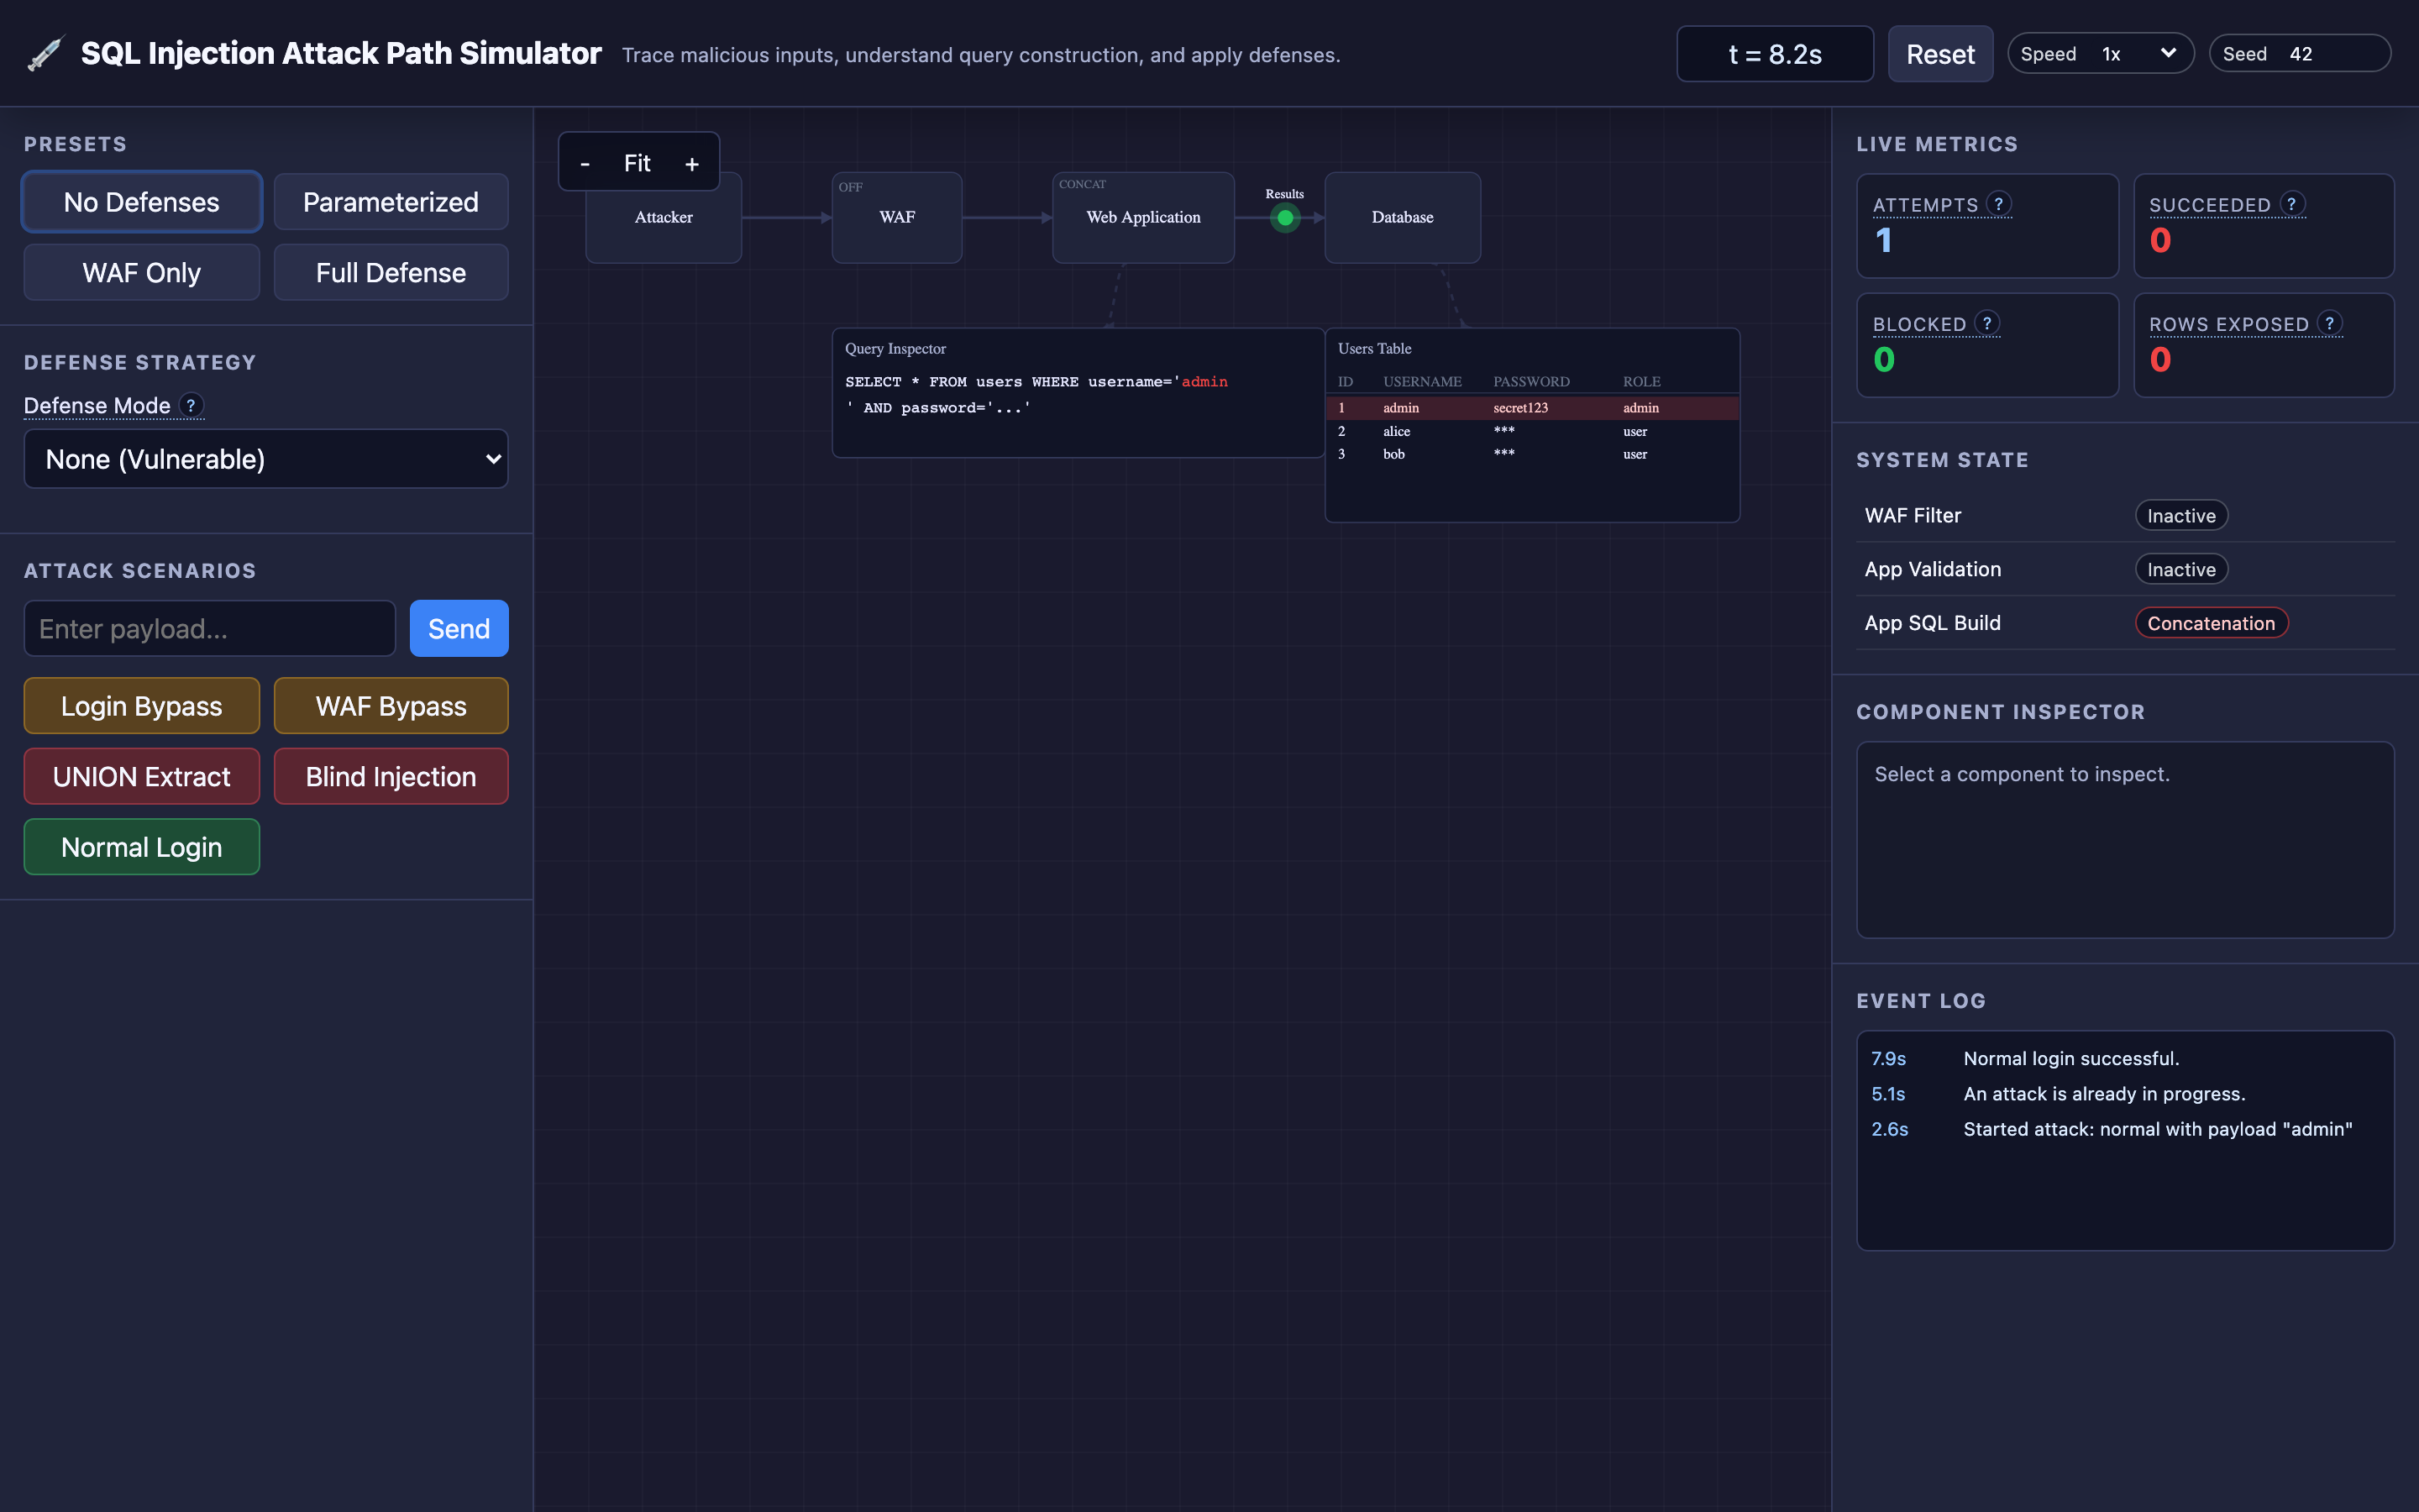The image size is (2419, 1512).
Task: Click admin row in Users Table
Action: (1532, 408)
